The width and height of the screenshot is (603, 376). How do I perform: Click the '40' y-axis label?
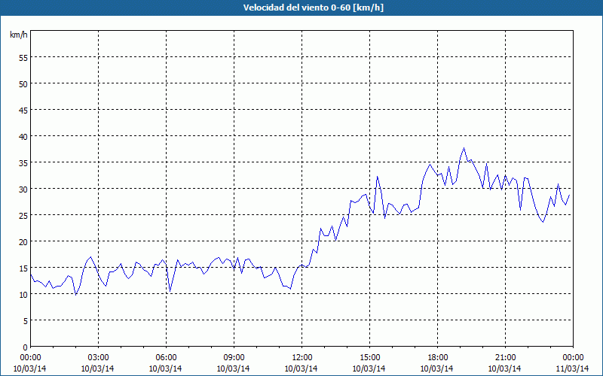pyautogui.click(x=23, y=136)
